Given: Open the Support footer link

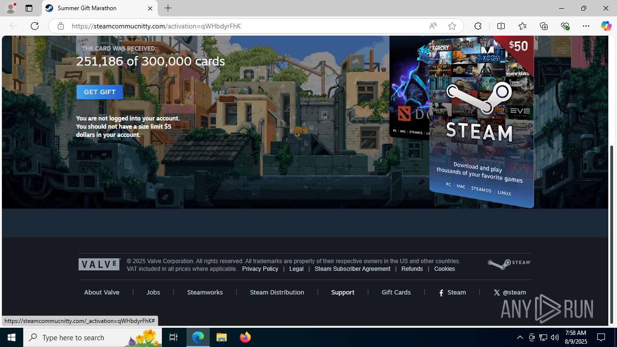Looking at the screenshot, I should [343, 292].
